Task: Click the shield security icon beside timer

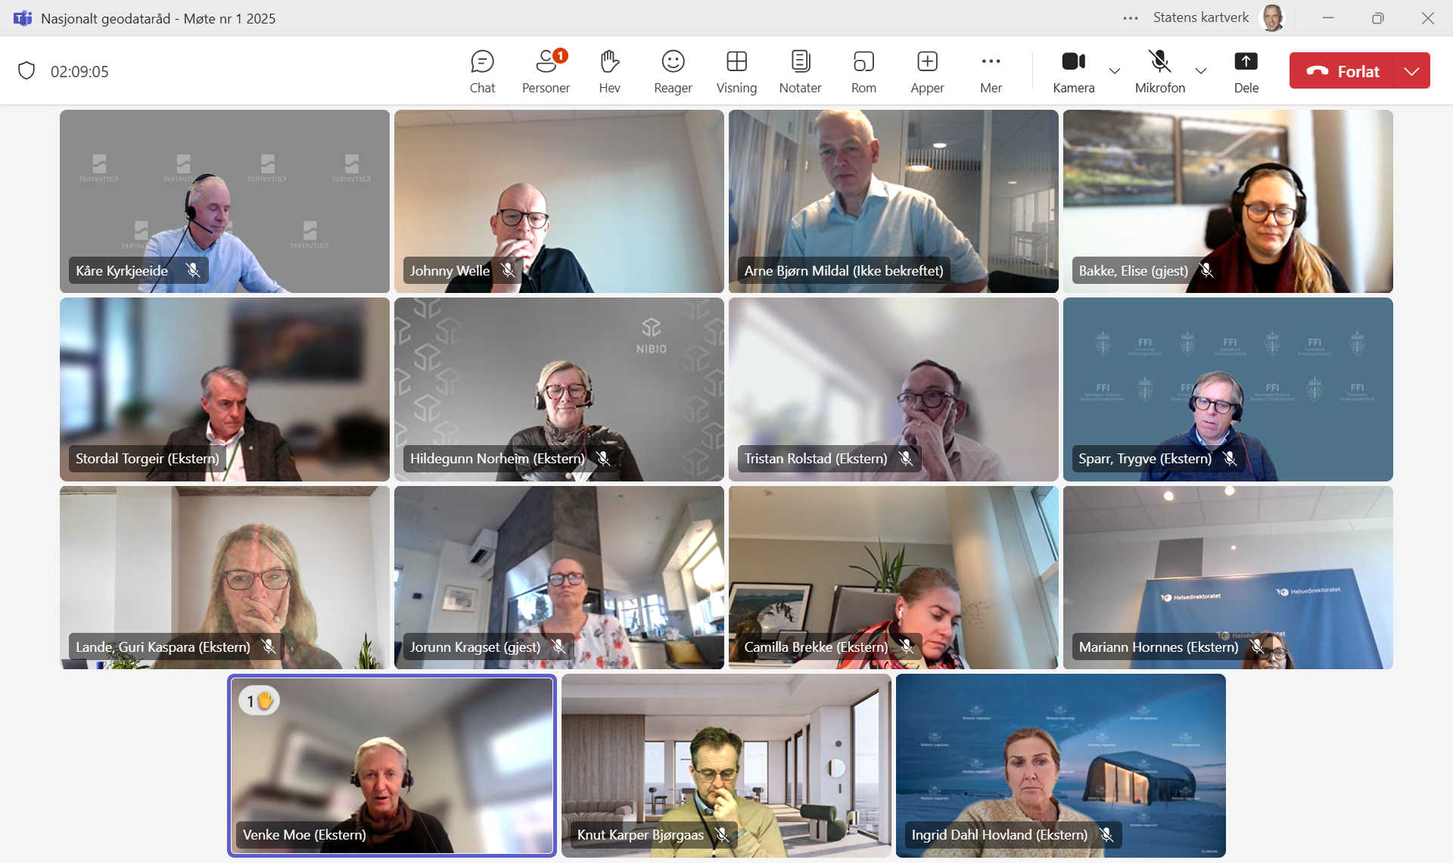Action: click(x=26, y=71)
